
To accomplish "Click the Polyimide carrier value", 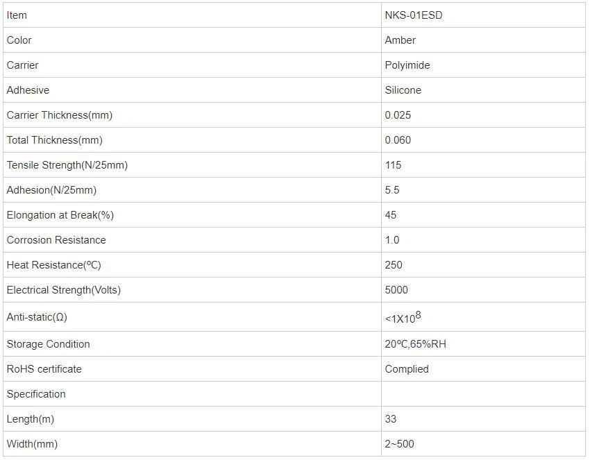I will pos(407,65).
